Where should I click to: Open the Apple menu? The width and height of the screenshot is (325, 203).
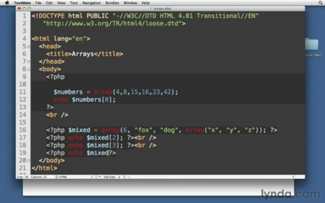coord(7,3)
